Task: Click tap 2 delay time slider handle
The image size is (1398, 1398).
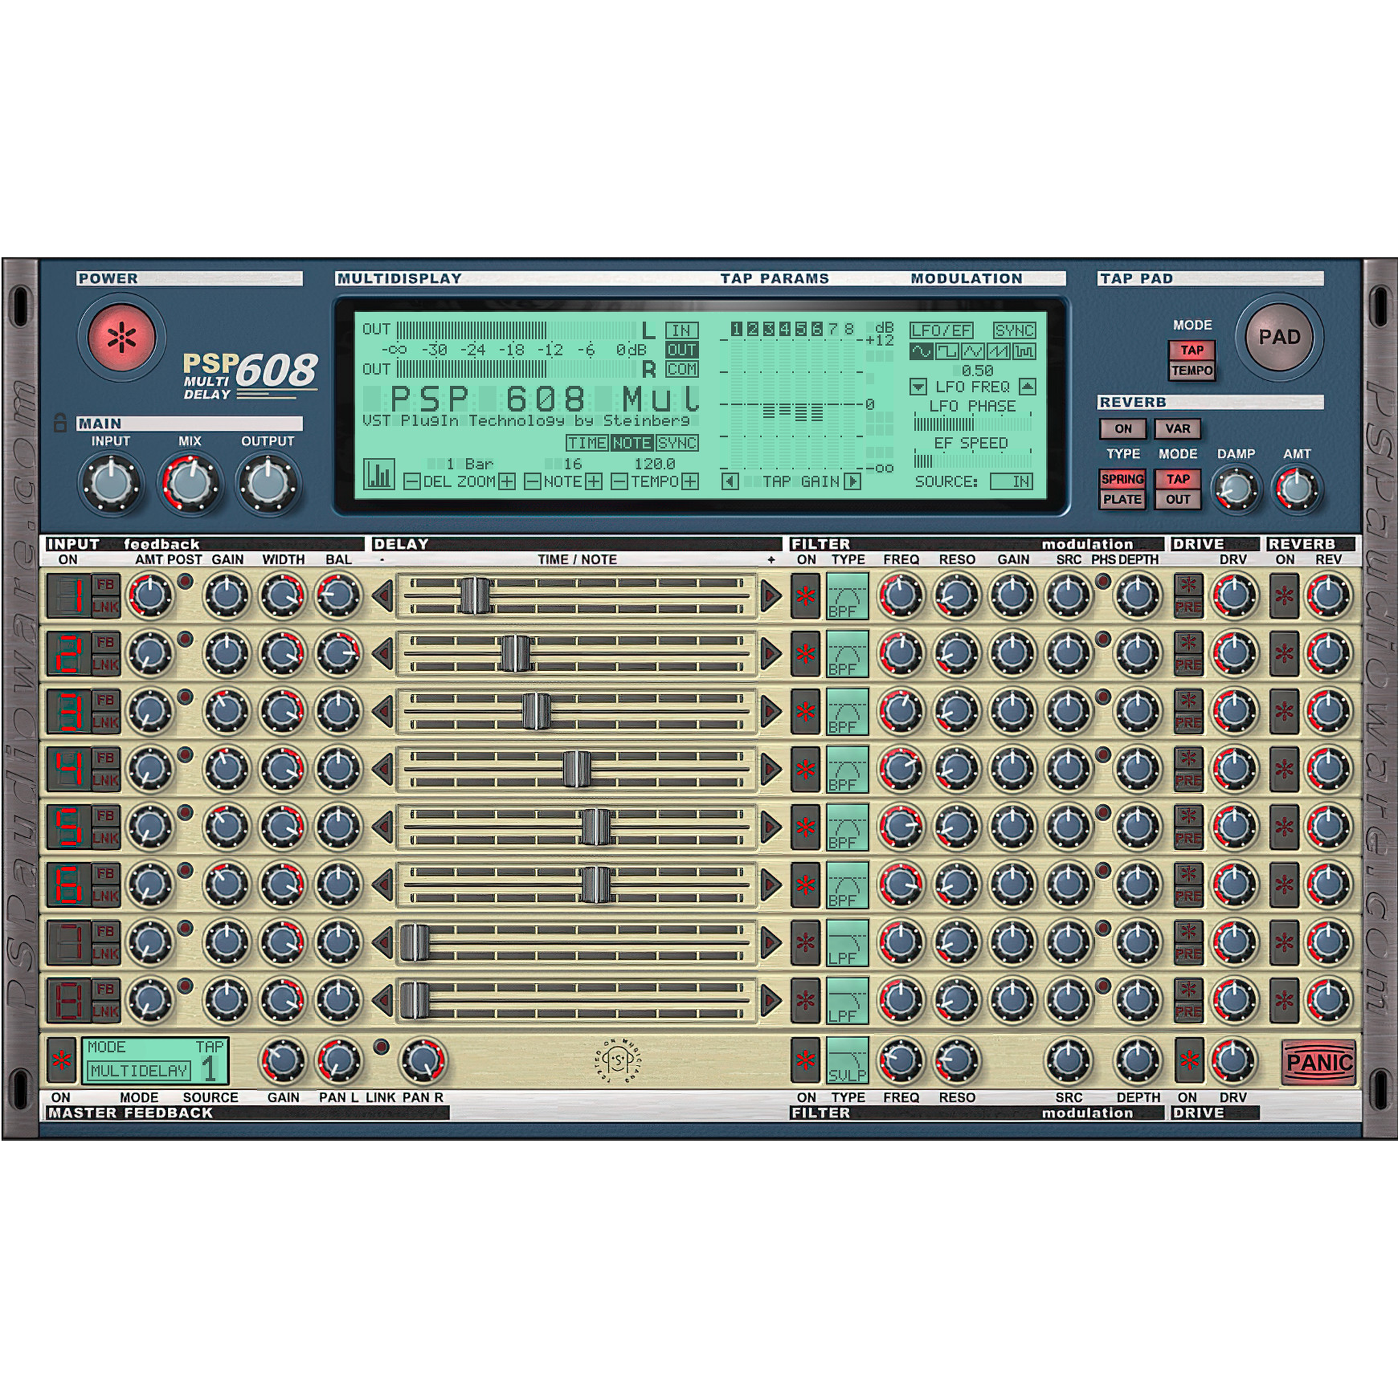Action: (515, 653)
